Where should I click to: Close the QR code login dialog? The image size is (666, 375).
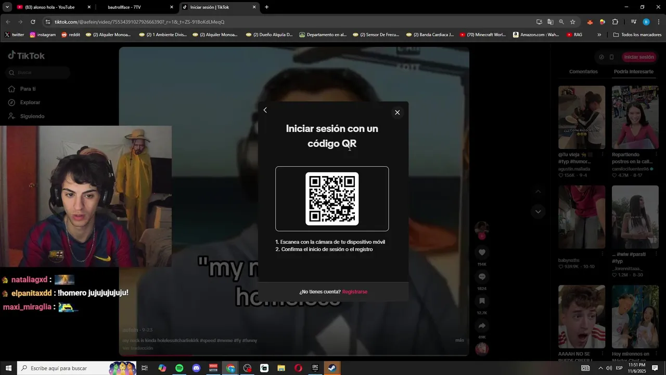(397, 113)
